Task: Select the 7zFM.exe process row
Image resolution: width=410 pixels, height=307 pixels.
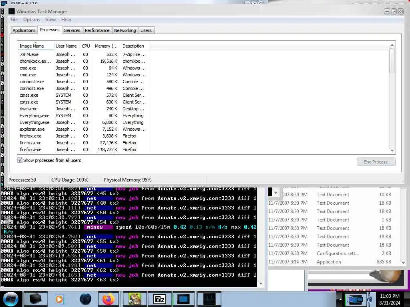Action: click(x=83, y=54)
